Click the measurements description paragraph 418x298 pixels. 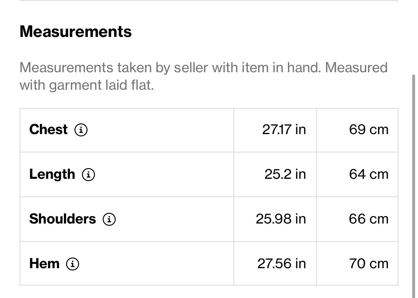203,76
